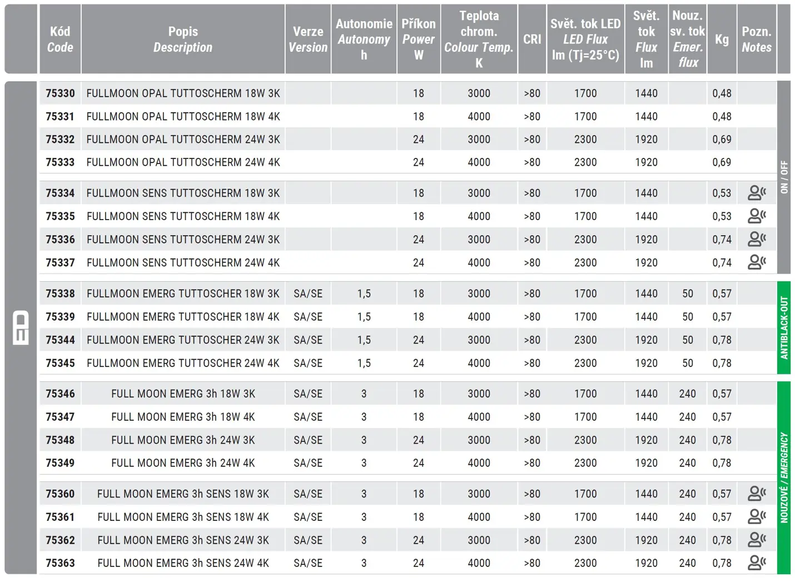Click the Nouz. sv. tok Emer. flux header
The width and height of the screenshot is (795, 582).
688,39
